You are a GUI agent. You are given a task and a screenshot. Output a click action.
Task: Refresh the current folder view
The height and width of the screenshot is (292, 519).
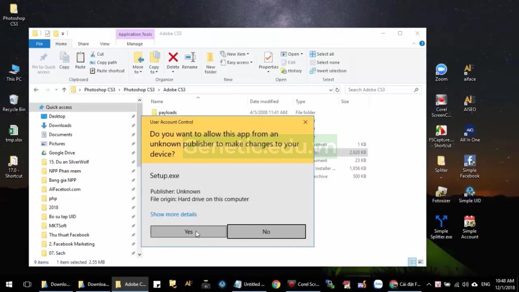click(337, 90)
